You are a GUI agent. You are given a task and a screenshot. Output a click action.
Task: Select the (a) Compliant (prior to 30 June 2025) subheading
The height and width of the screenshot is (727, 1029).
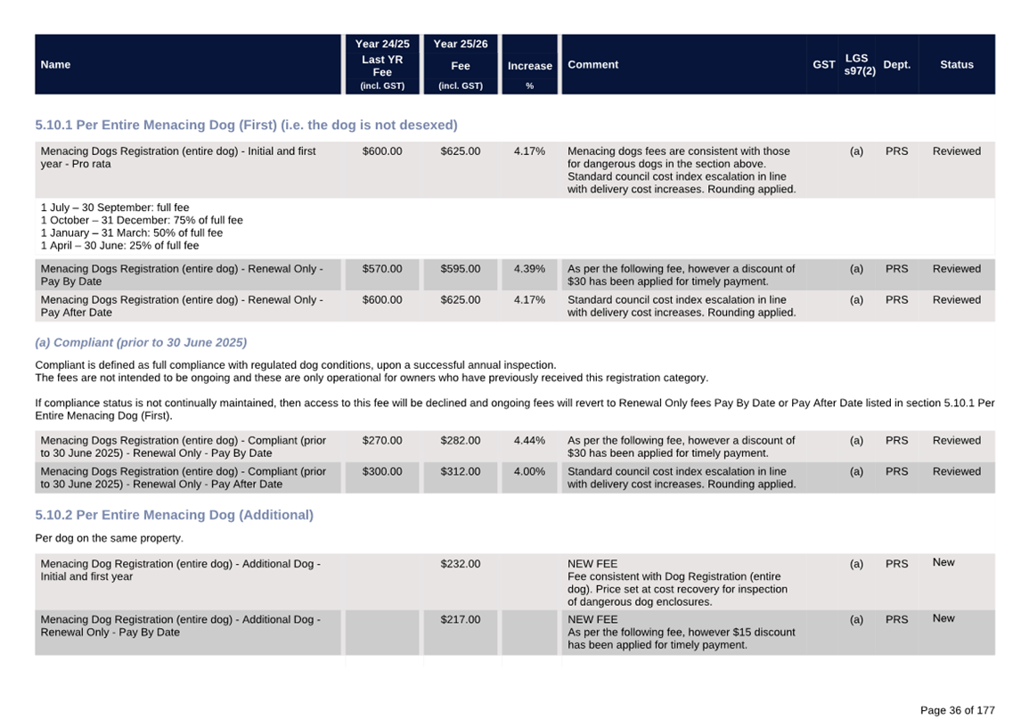coord(141,342)
